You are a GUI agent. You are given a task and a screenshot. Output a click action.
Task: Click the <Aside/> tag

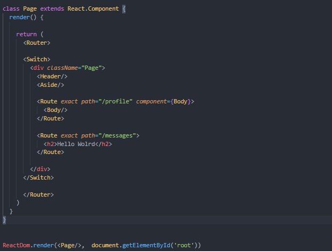(x=50, y=85)
